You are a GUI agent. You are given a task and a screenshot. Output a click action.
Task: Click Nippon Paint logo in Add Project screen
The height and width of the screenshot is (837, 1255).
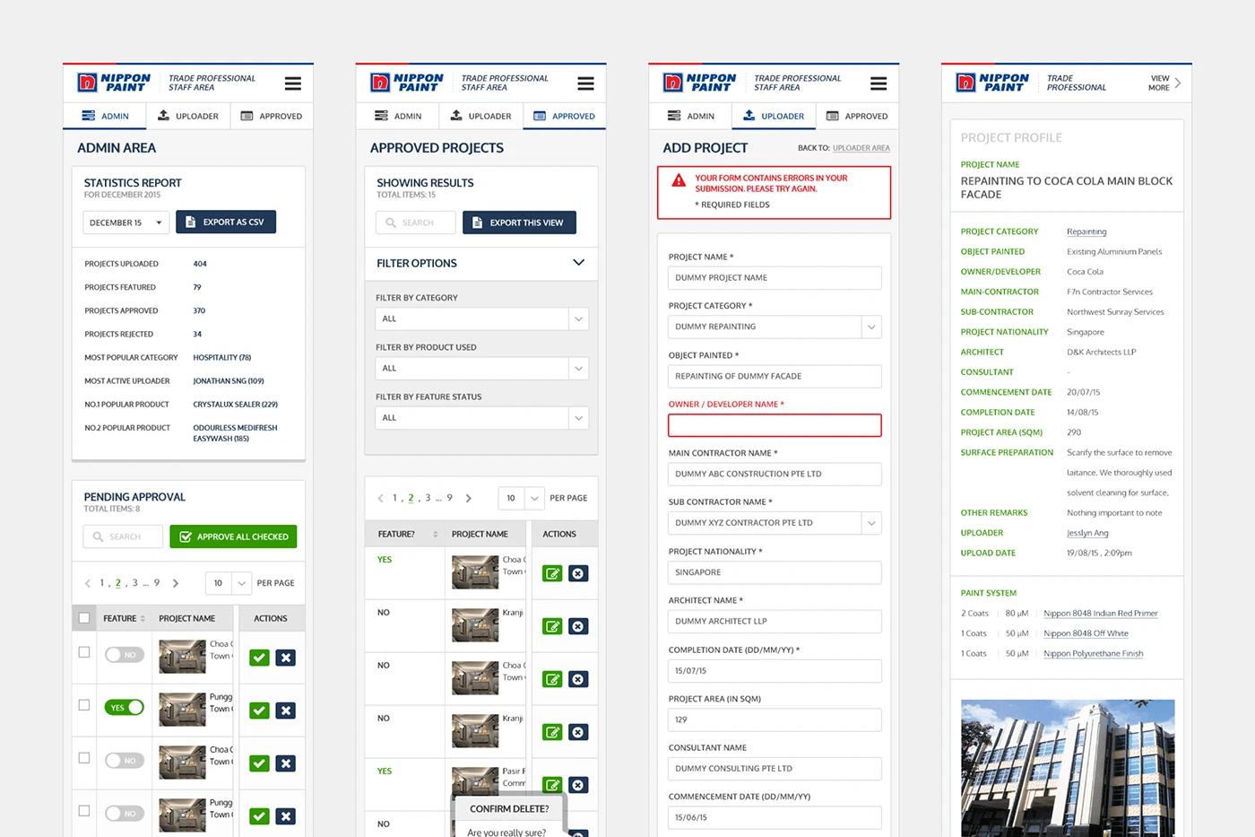tap(699, 83)
